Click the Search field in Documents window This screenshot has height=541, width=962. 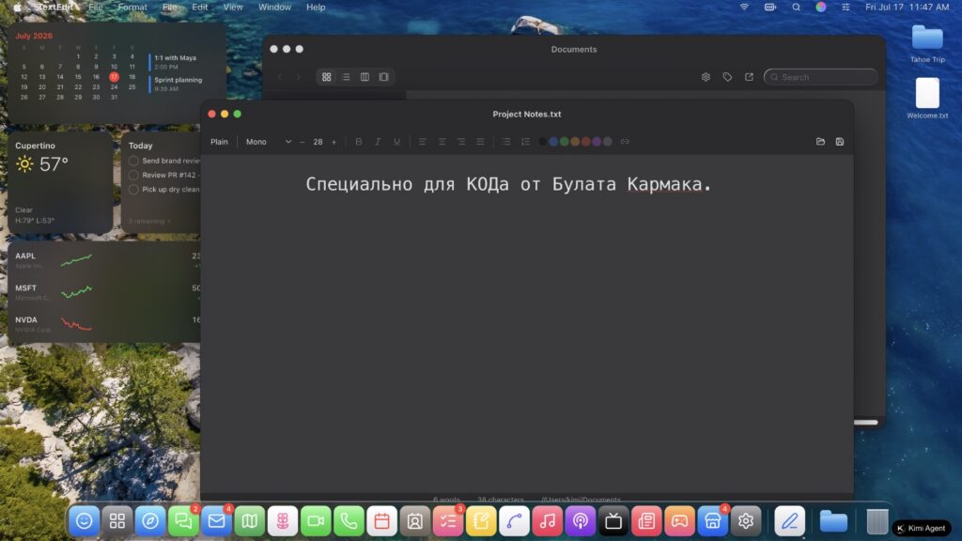[x=820, y=77]
